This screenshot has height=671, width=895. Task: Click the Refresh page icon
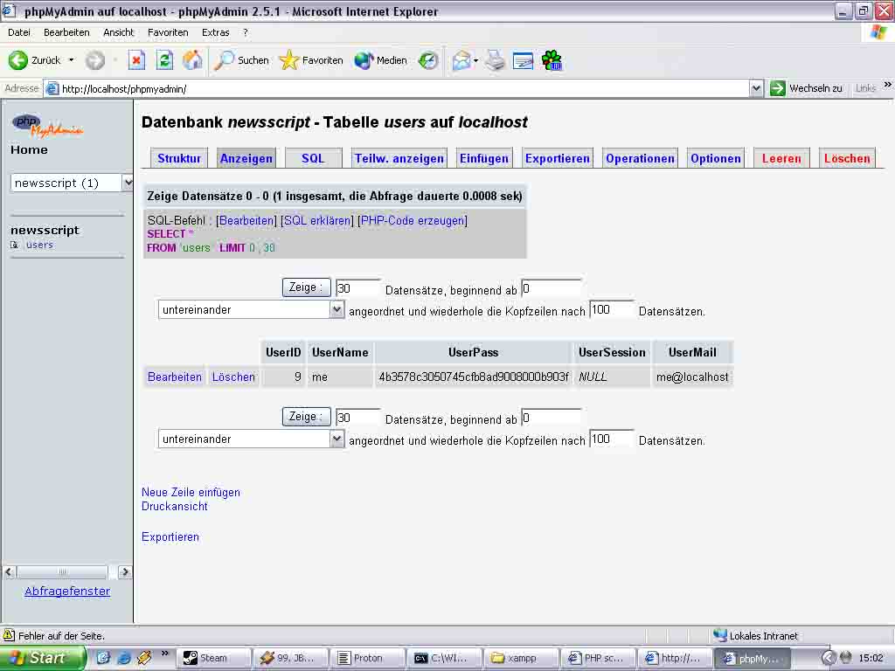pos(164,60)
